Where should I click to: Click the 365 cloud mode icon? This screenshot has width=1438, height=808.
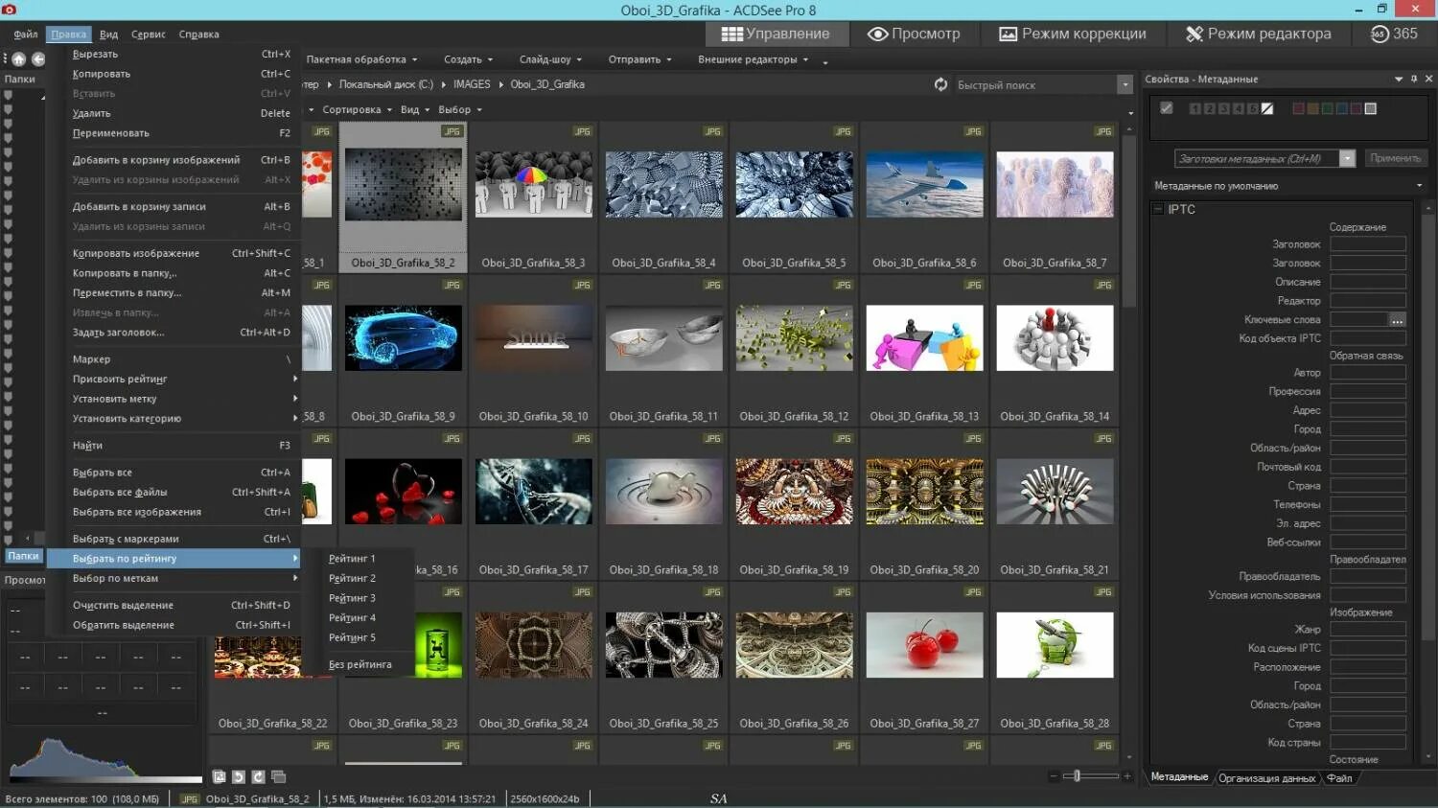(x=1380, y=34)
